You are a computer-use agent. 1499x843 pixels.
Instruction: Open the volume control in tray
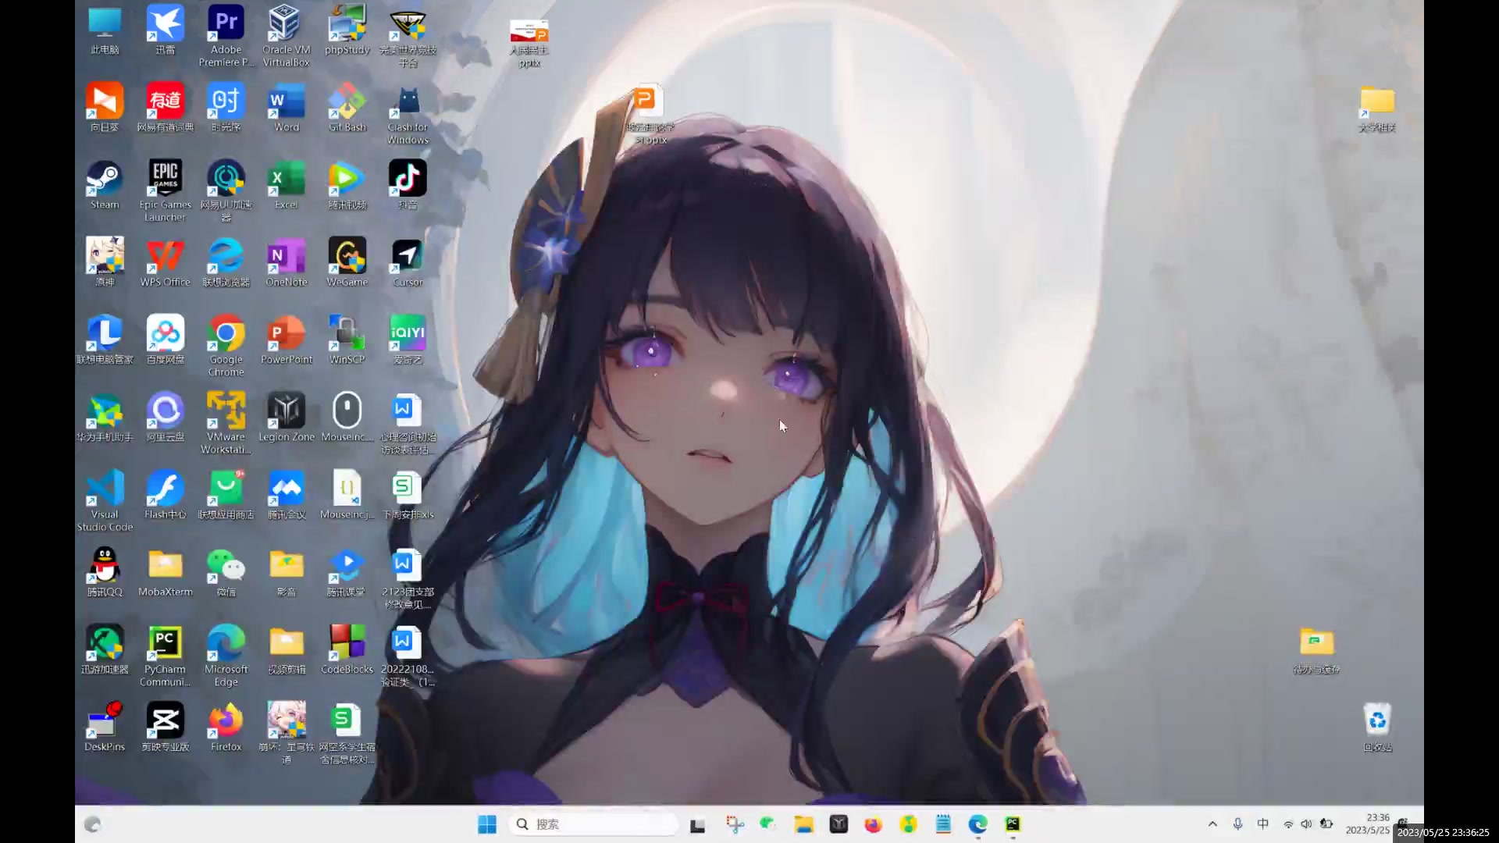point(1306,824)
